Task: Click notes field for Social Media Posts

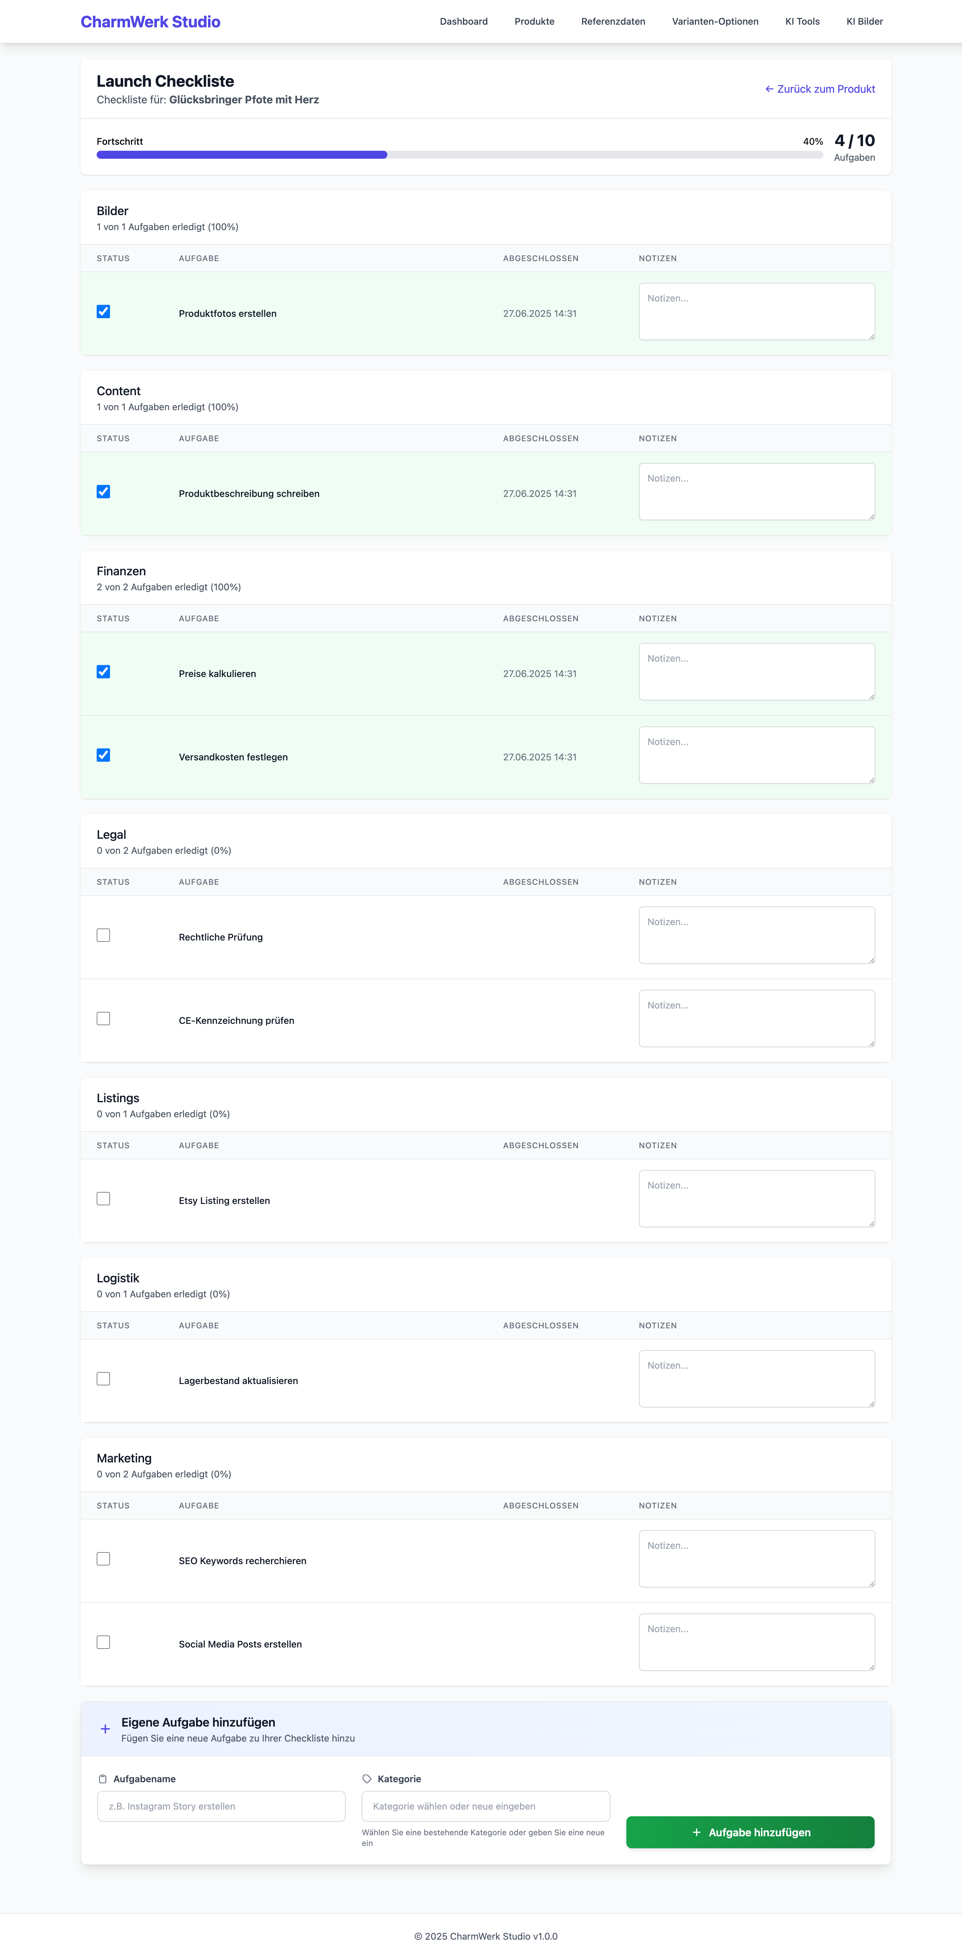Action: point(757,1643)
